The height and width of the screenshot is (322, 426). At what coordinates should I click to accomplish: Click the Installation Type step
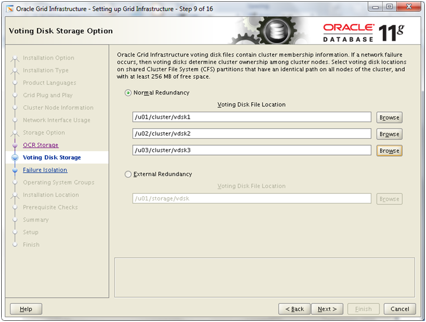(x=46, y=71)
